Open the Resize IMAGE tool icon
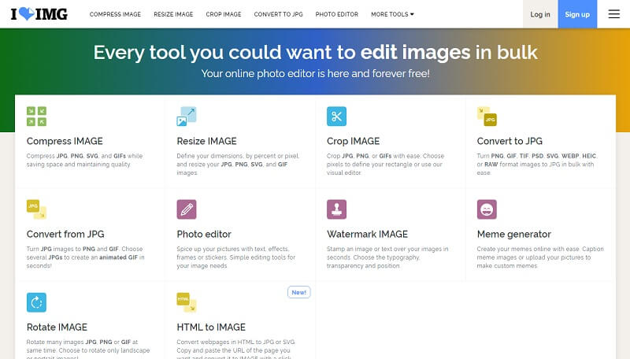 [187, 117]
